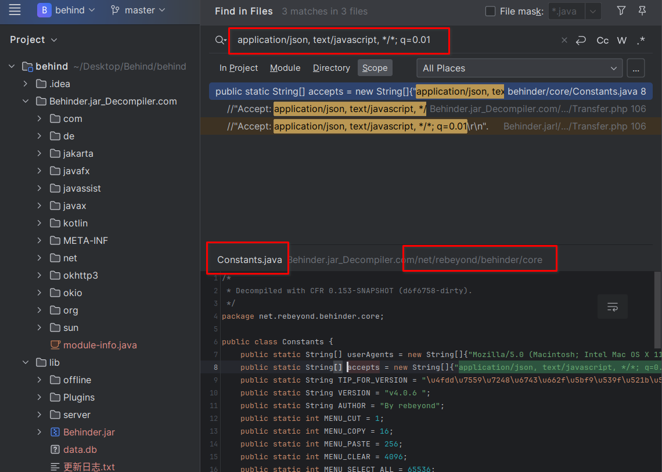Select the org folder in tree
Image resolution: width=662 pixels, height=472 pixels.
coord(70,310)
